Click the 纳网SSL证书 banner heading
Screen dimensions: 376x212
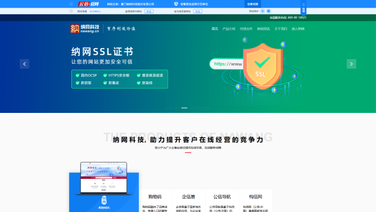[x=102, y=51]
